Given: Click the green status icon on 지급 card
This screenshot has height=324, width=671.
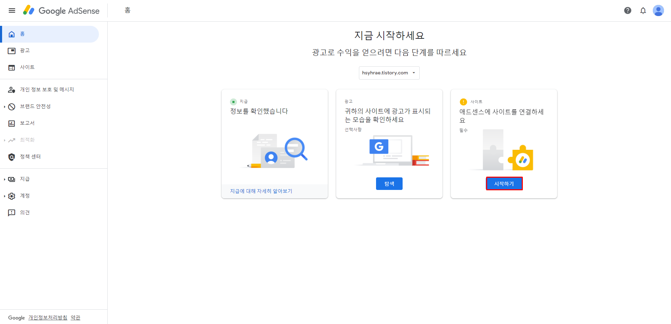Looking at the screenshot, I should 233,102.
